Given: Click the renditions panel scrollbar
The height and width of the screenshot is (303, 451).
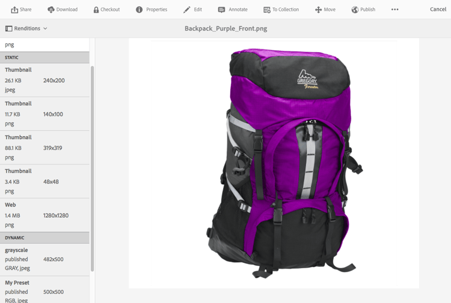Looking at the screenshot, I should click(x=93, y=169).
